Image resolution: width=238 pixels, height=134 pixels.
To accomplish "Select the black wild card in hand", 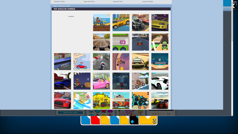I will click(134, 120).
